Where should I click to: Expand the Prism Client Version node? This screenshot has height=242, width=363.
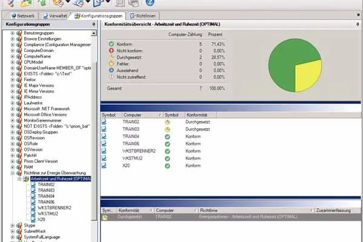[13, 162]
